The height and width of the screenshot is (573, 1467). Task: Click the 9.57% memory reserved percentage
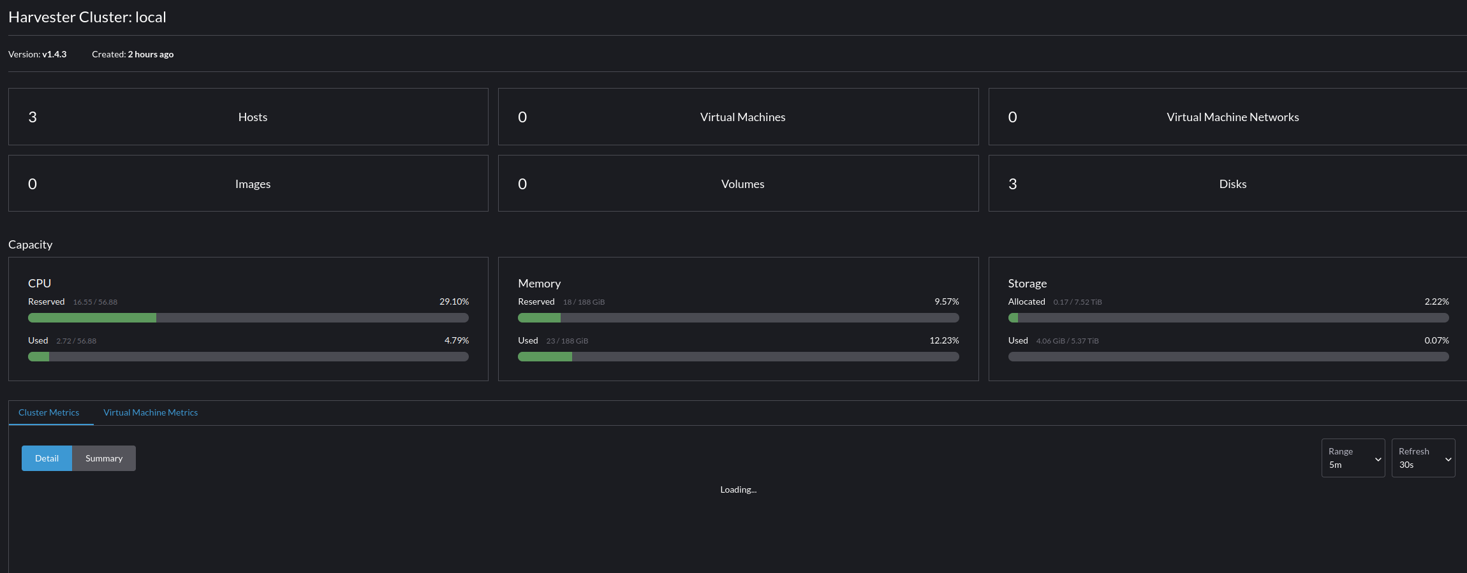tap(947, 301)
